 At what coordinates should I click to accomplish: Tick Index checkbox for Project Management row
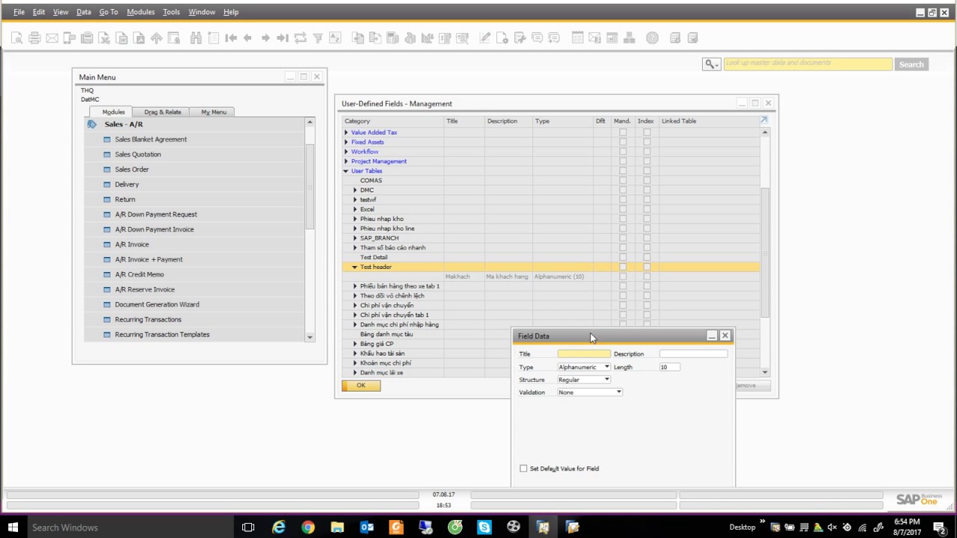[x=647, y=161]
